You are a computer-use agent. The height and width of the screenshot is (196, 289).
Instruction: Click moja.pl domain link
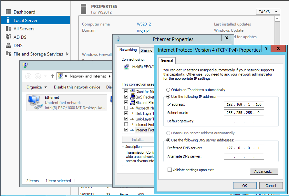coord(143,30)
